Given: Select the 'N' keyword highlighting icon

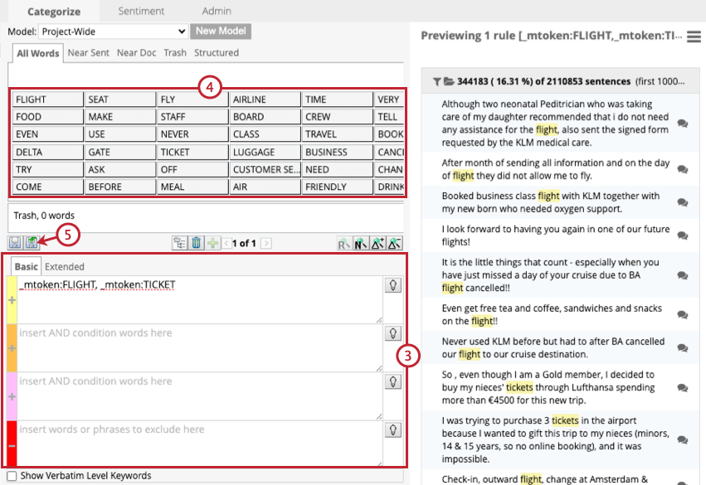Looking at the screenshot, I should [x=360, y=243].
